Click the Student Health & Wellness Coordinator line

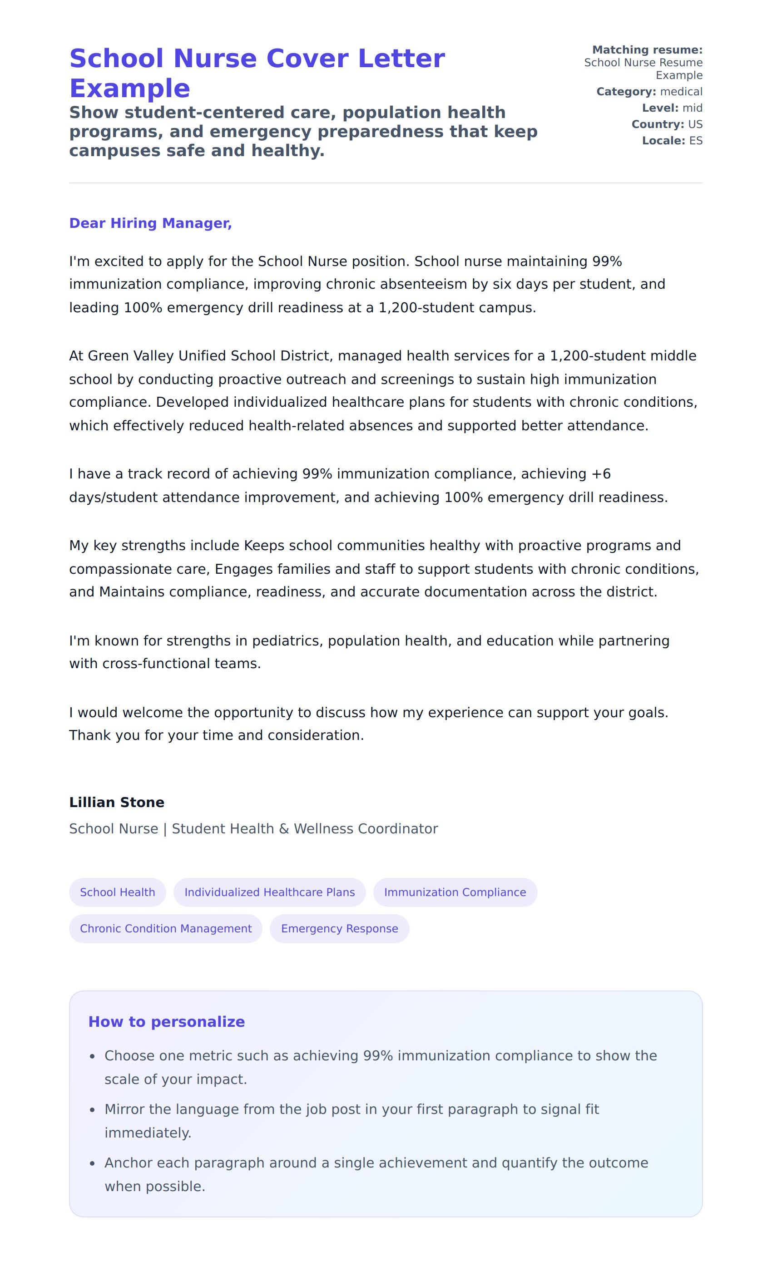coord(253,828)
